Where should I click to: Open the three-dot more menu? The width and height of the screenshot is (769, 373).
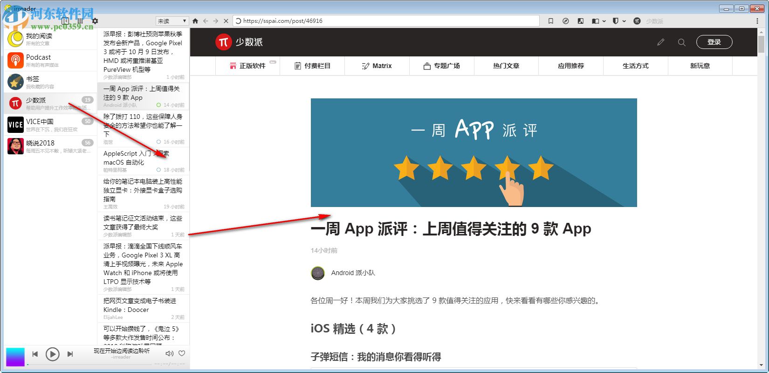(757, 21)
